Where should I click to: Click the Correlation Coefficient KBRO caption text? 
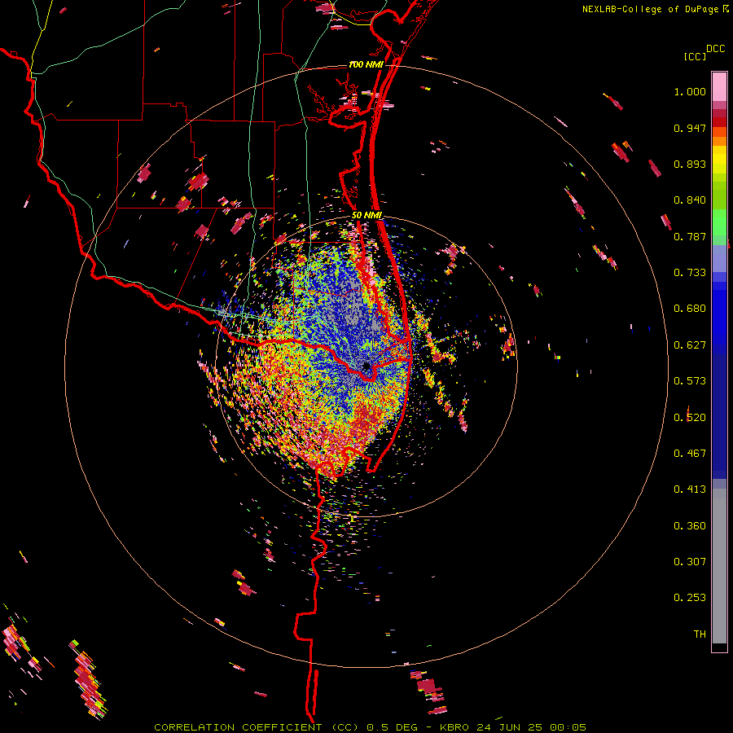[370, 727]
